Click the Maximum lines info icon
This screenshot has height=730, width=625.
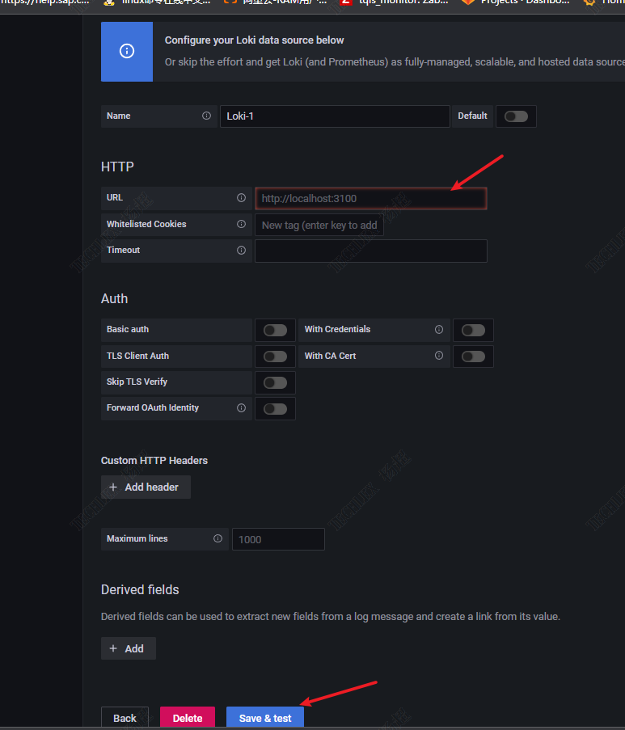[217, 538]
